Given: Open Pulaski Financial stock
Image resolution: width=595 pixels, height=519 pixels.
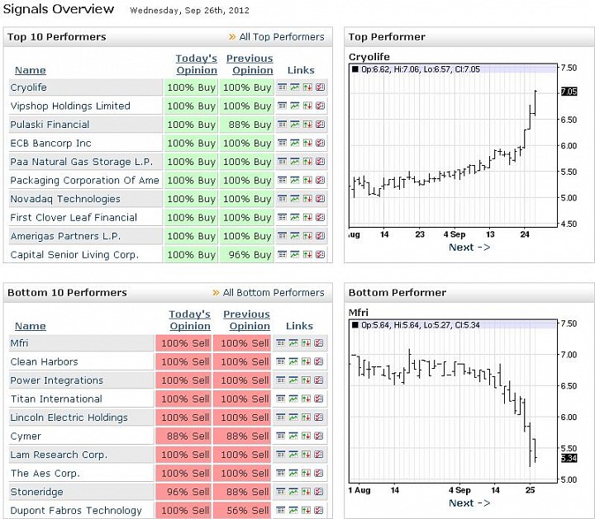Looking at the screenshot, I should [50, 125].
